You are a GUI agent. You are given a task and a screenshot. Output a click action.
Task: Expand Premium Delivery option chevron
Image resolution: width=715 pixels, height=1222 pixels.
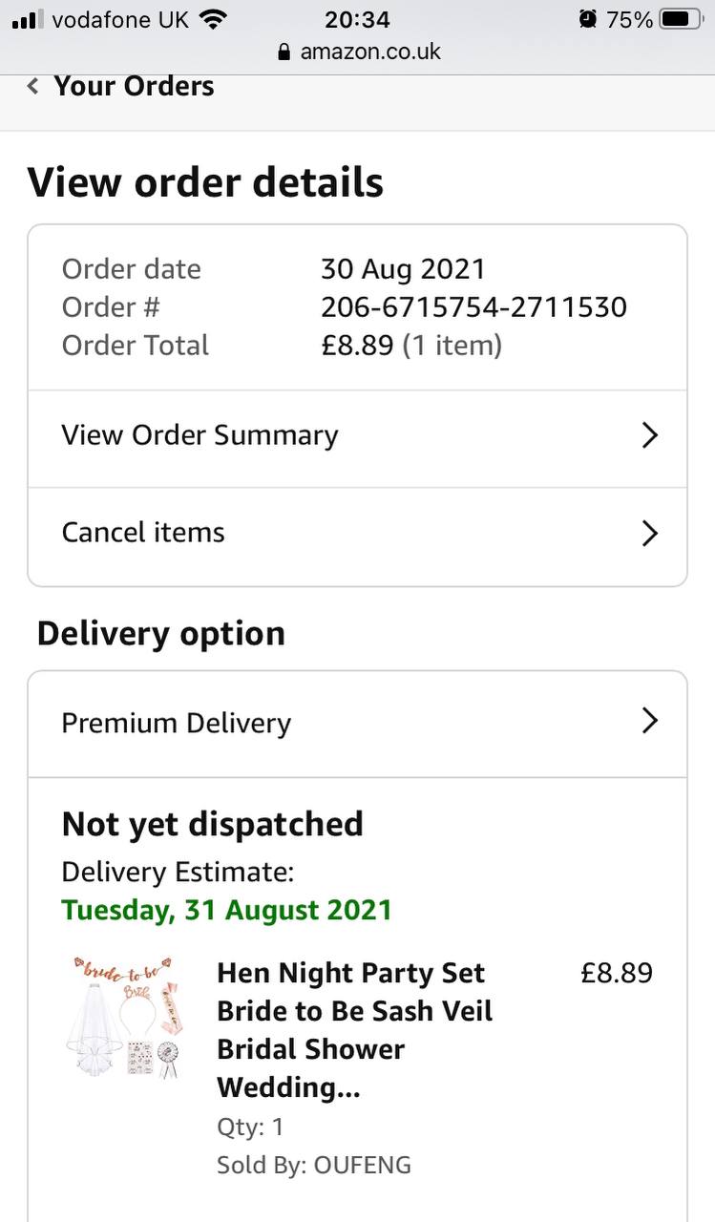[649, 721]
